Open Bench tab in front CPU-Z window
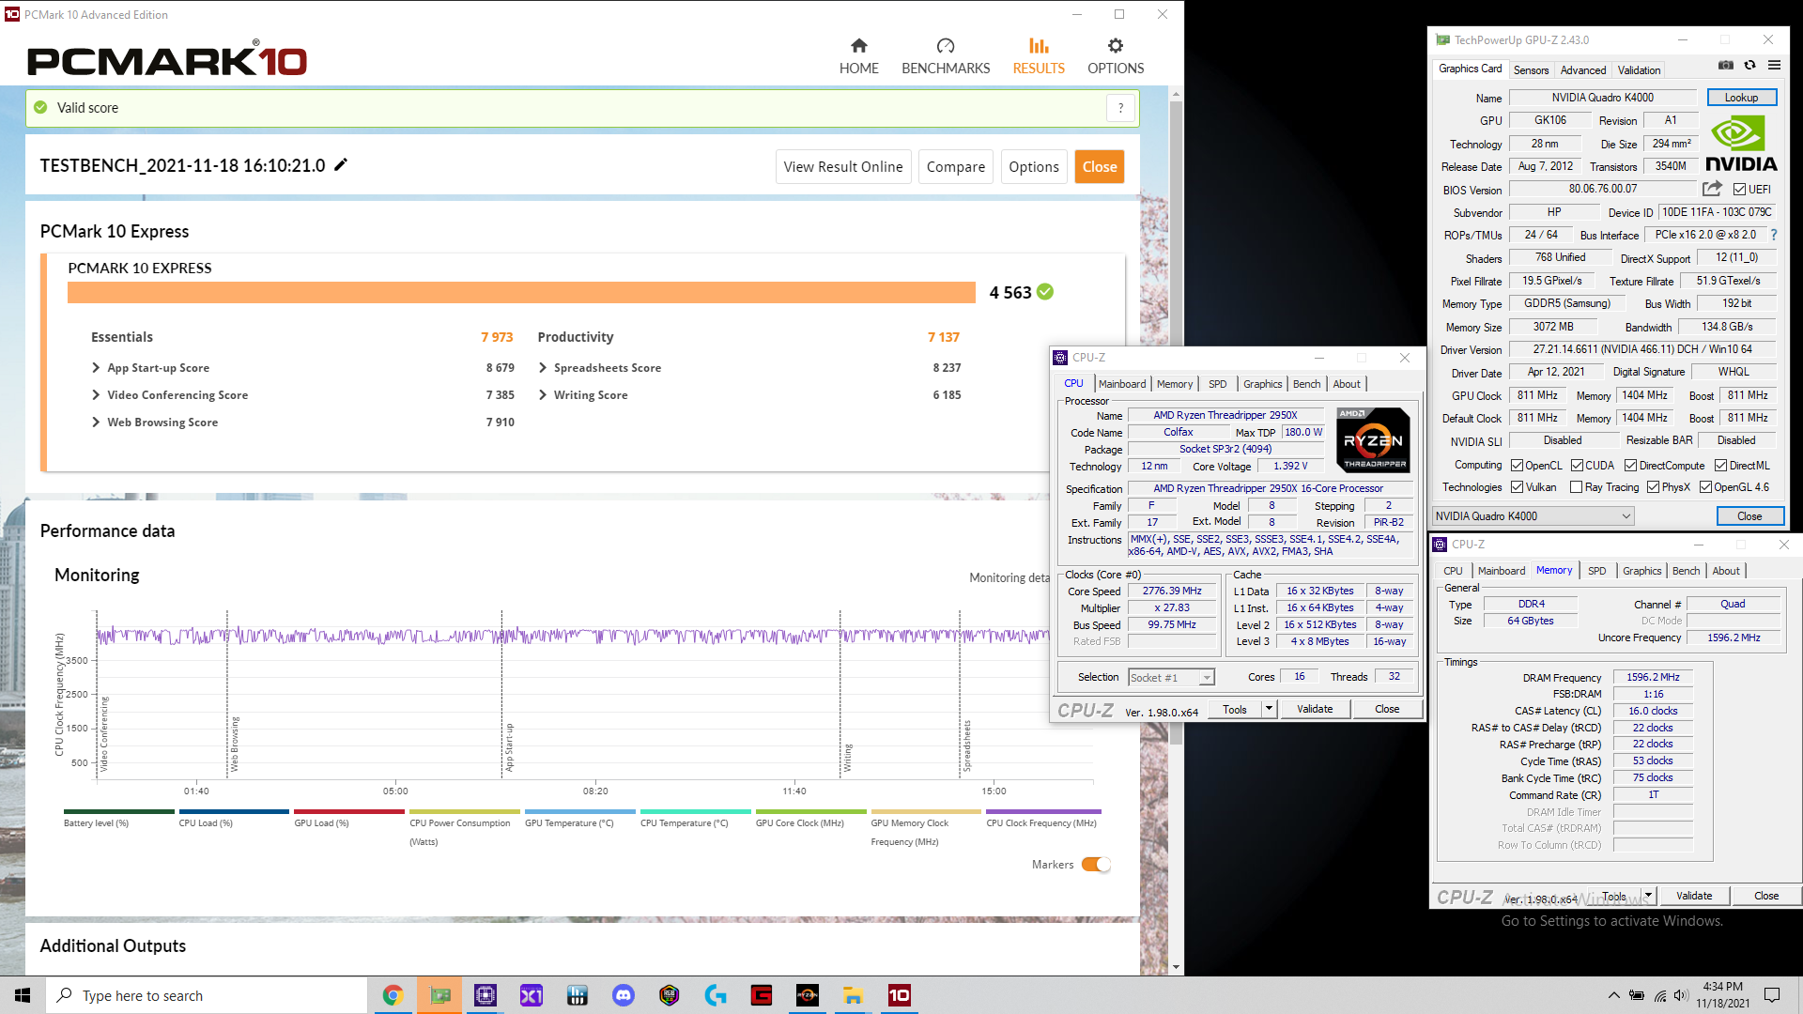This screenshot has width=1803, height=1014. coord(1306,384)
